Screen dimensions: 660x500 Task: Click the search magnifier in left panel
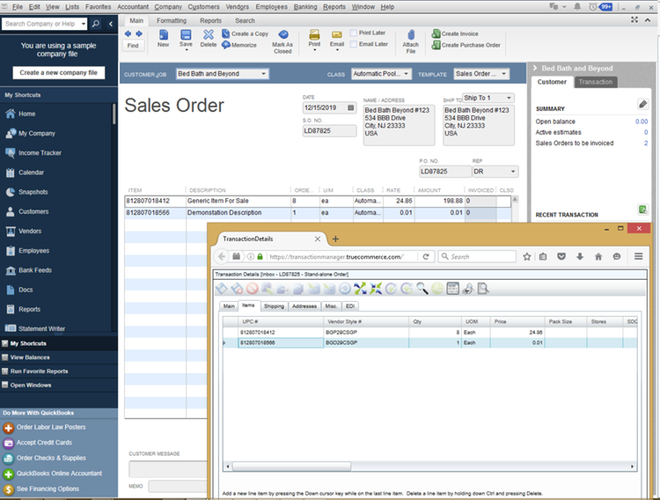click(x=96, y=24)
